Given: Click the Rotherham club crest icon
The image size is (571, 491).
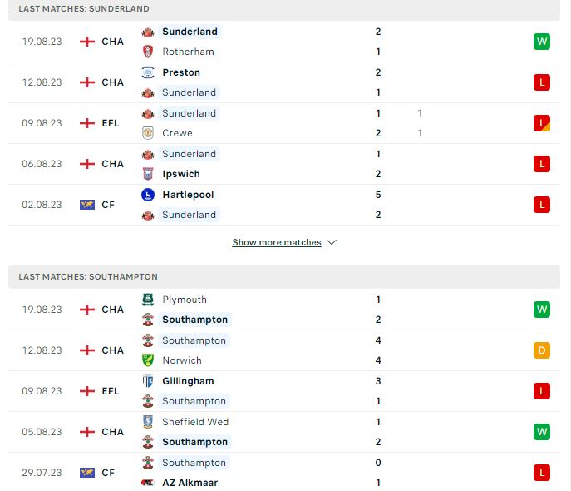Looking at the screenshot, I should [148, 52].
